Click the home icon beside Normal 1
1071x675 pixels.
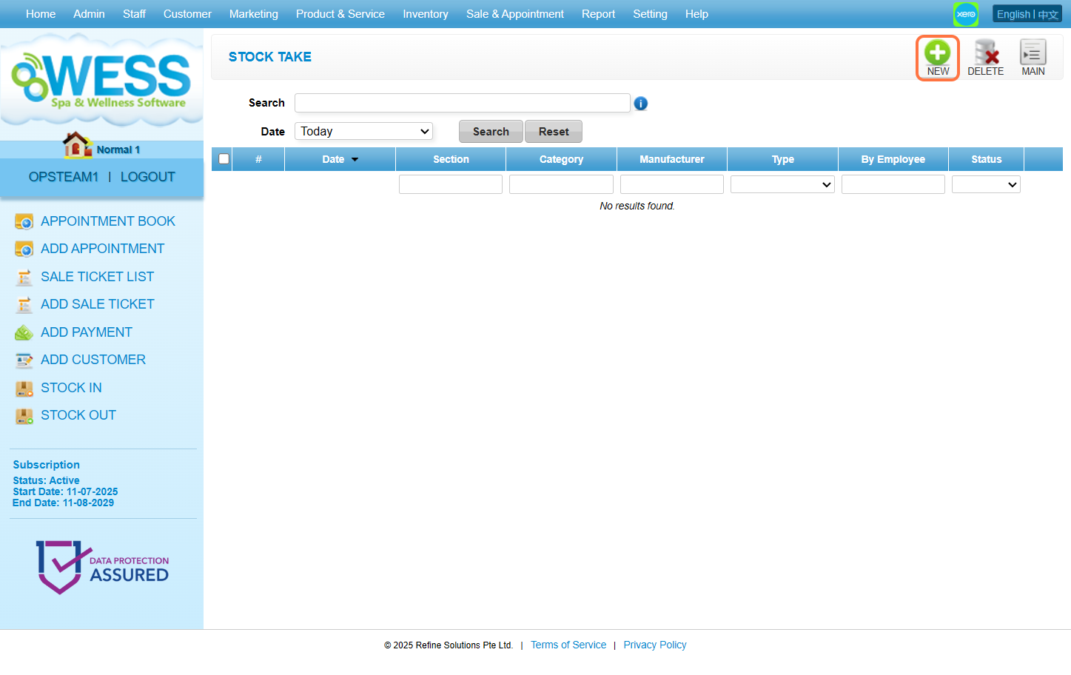click(x=77, y=145)
